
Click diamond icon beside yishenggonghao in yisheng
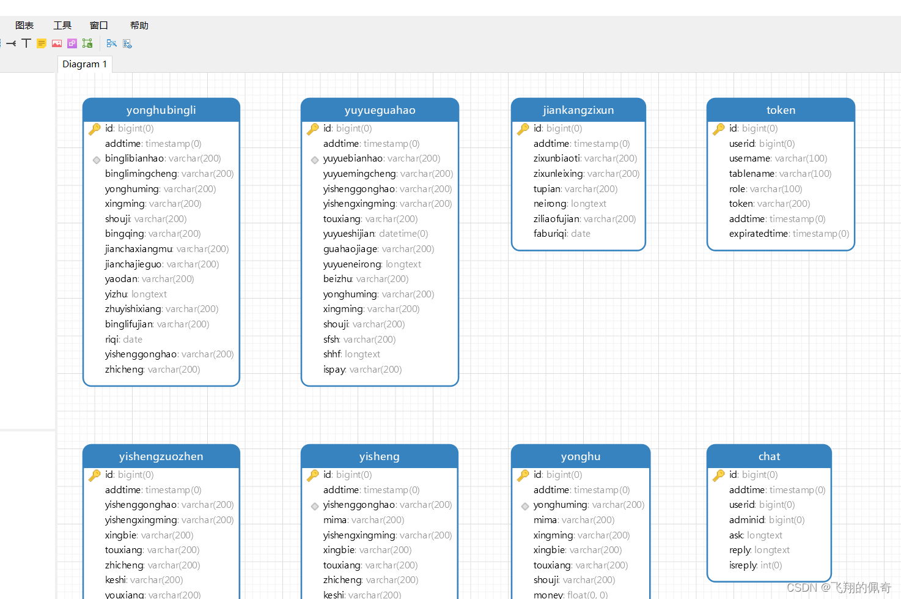[x=315, y=506]
